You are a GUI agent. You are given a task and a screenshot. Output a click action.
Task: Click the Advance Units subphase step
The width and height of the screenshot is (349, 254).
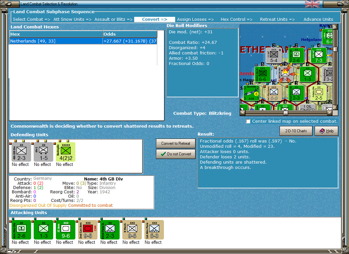318,19
